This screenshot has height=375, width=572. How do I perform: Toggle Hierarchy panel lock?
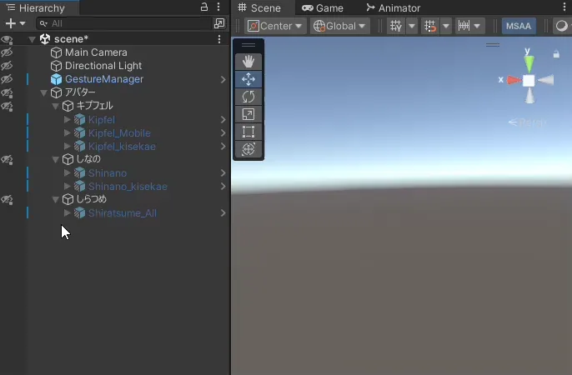(x=204, y=7)
